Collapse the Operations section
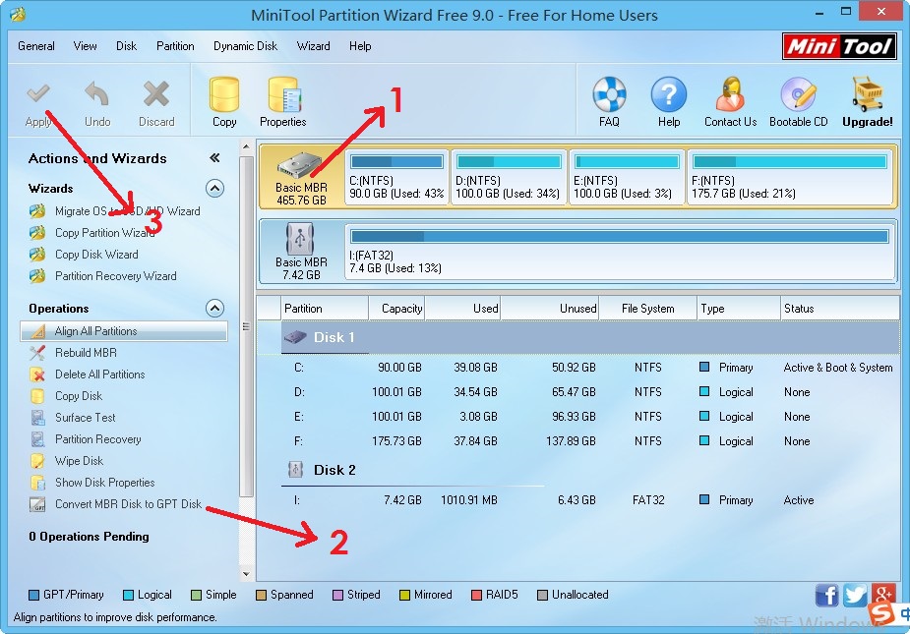This screenshot has width=910, height=634. [214, 308]
